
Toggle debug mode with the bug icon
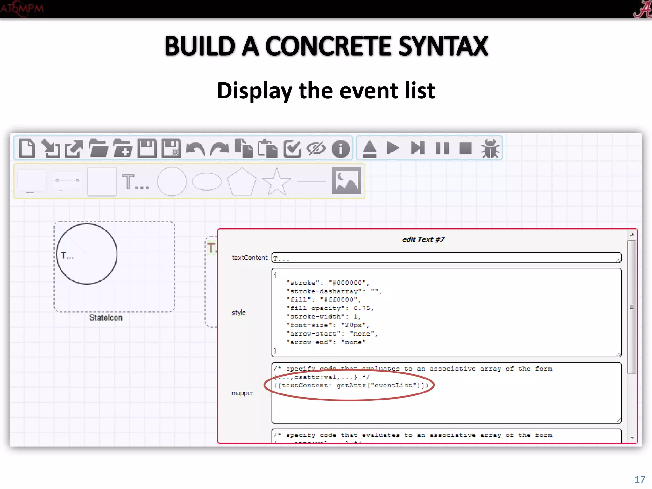coord(490,148)
